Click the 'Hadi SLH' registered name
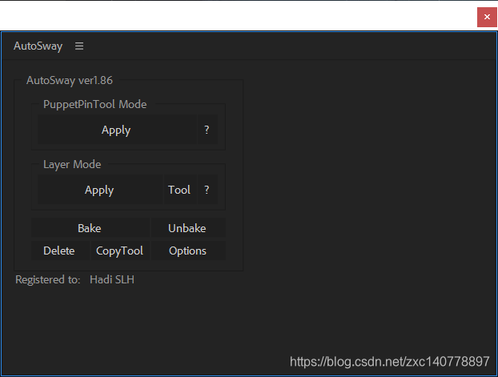Viewport: 498px width, 377px height. point(112,279)
